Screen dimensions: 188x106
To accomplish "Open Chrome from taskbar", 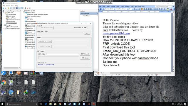I will [x=60, y=104].
